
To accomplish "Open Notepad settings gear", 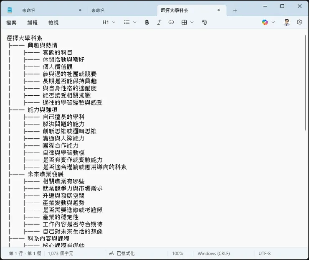I will pyautogui.click(x=299, y=22).
